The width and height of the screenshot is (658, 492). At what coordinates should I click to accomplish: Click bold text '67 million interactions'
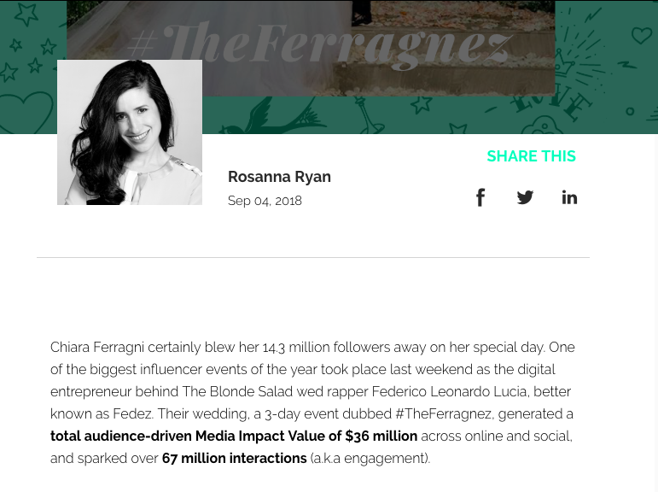[x=234, y=459]
